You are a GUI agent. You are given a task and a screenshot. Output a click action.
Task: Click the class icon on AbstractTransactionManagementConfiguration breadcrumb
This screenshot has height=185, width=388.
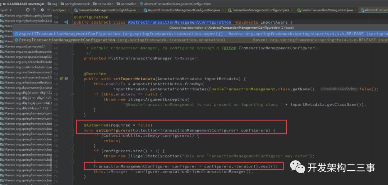[141, 4]
